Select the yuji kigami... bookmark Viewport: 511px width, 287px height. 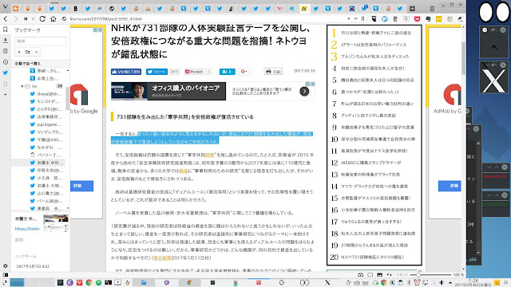click(46, 124)
